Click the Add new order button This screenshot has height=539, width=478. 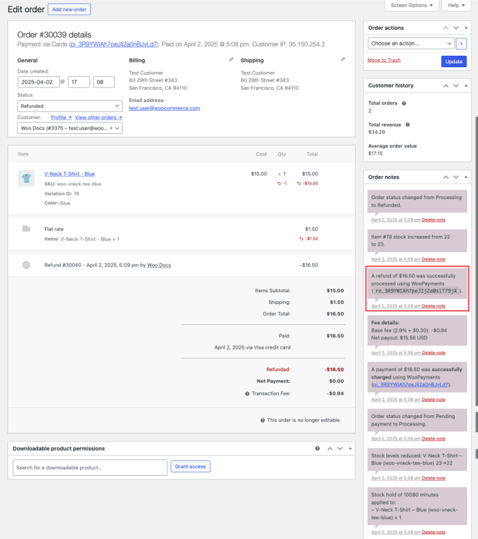(69, 10)
